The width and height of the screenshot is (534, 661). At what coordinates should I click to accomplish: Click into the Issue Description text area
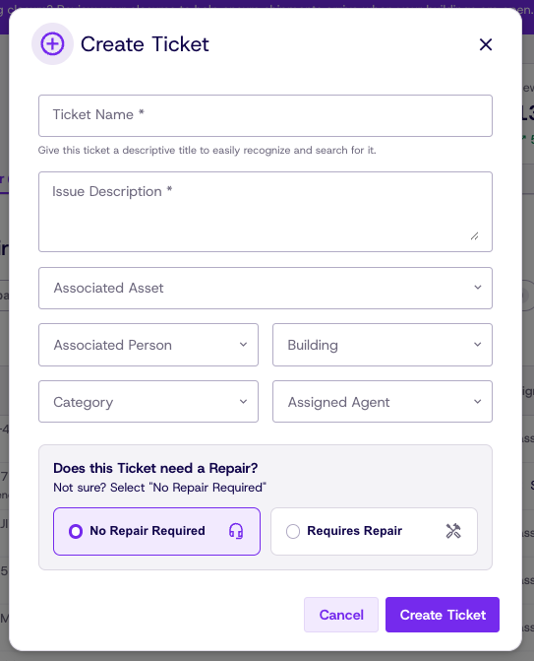pyautogui.click(x=266, y=212)
